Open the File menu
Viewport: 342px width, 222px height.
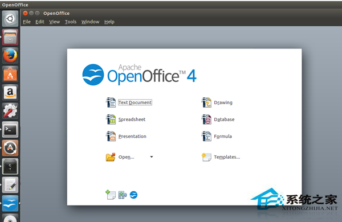(x=27, y=22)
